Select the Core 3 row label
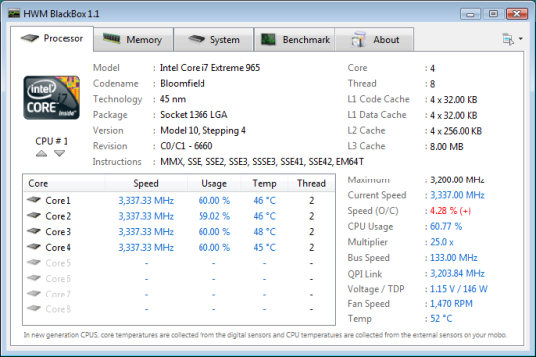This screenshot has width=536, height=357. 59,232
